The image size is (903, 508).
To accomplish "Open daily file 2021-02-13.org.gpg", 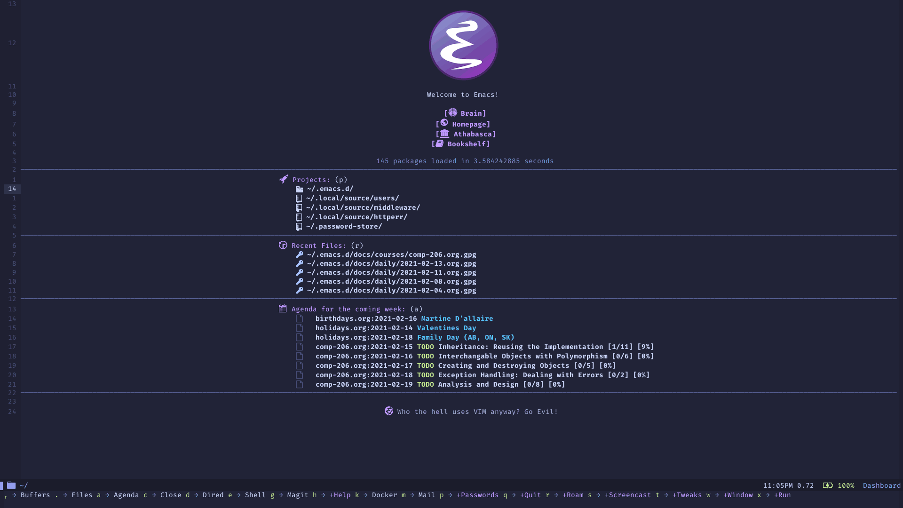I will click(391, 263).
